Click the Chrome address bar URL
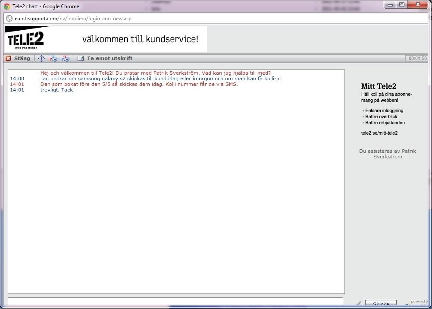Viewport: 432px width, 309px height. pos(73,19)
